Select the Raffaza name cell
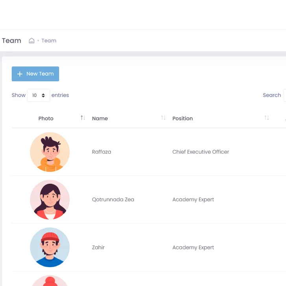This screenshot has width=286, height=286. coord(102,152)
